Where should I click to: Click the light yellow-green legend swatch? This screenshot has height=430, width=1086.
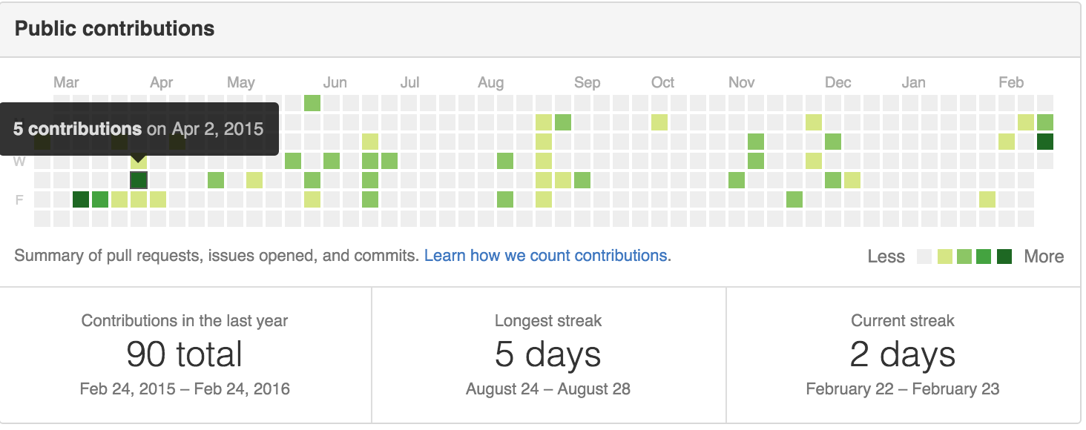tap(944, 257)
